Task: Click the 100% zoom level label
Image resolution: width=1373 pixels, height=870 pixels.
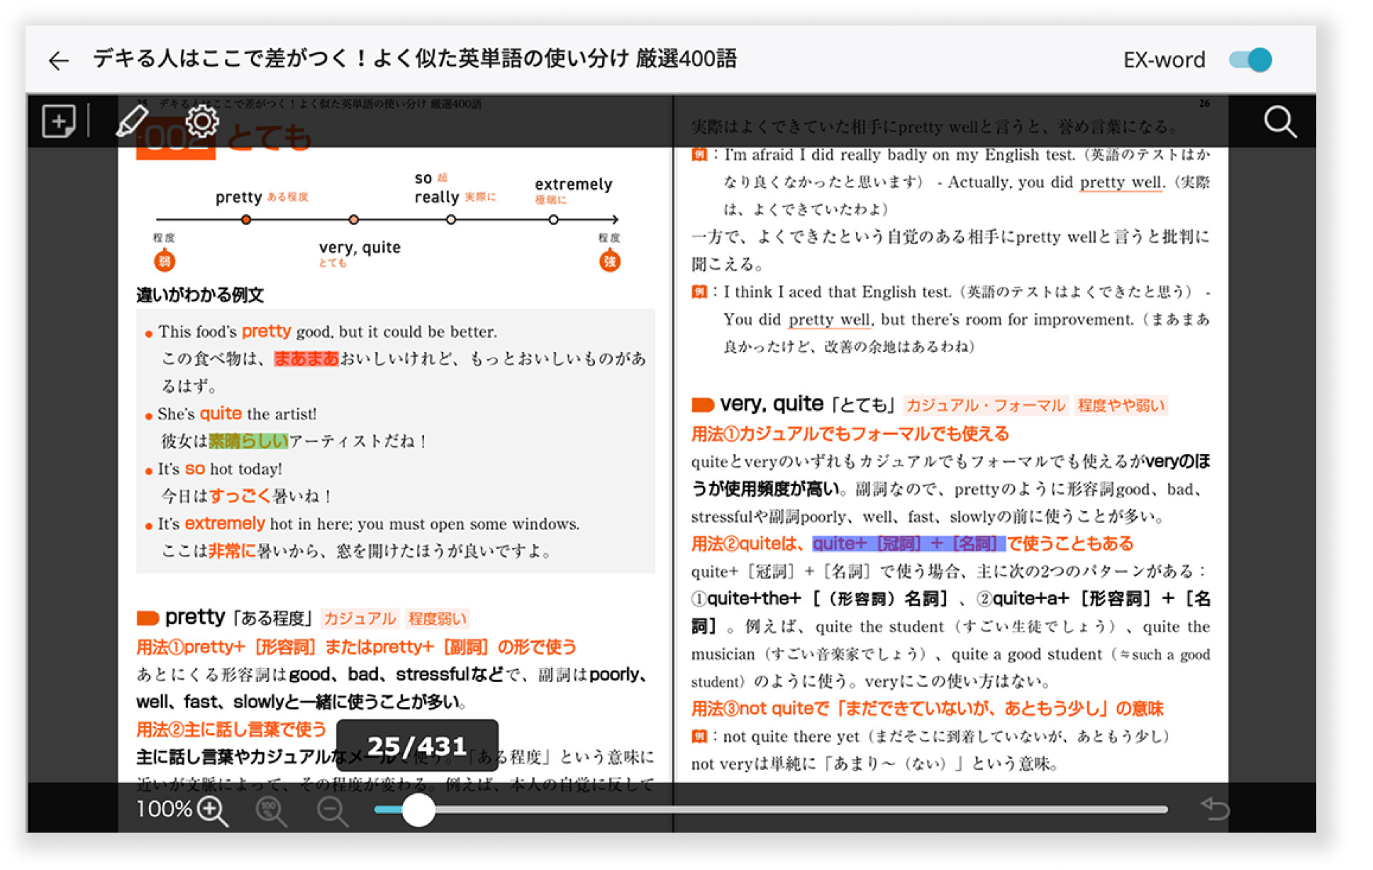Action: 165,808
